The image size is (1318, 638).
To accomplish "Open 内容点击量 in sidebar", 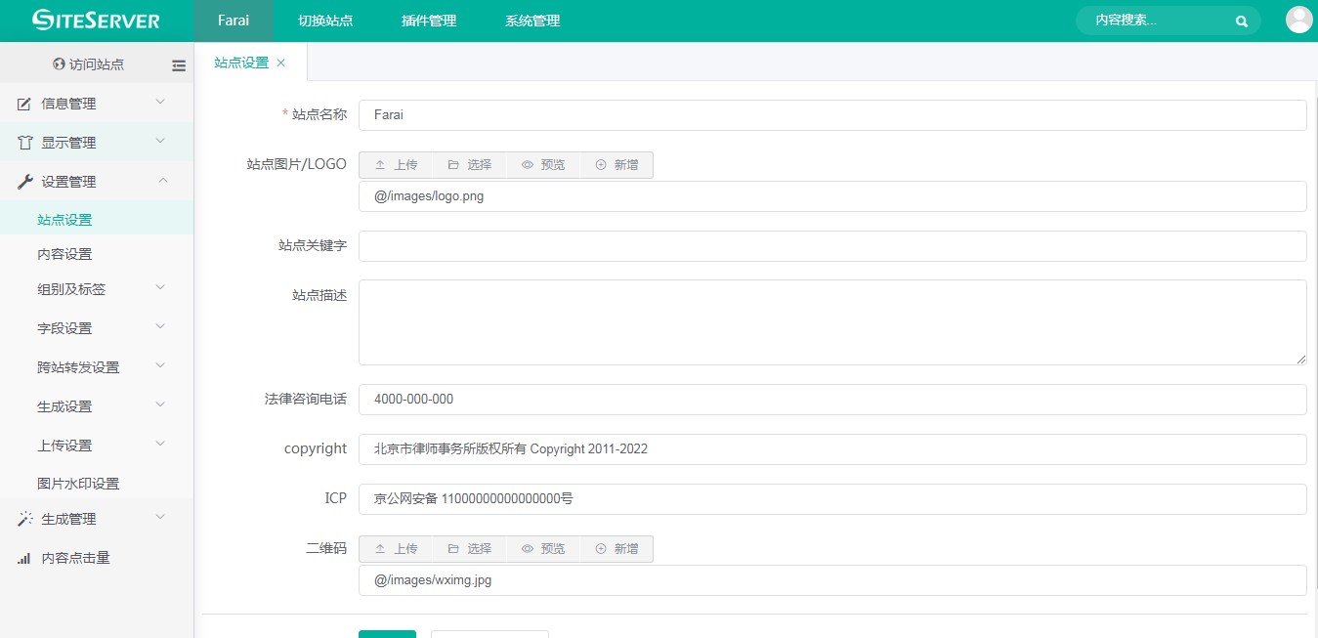I will click(75, 558).
